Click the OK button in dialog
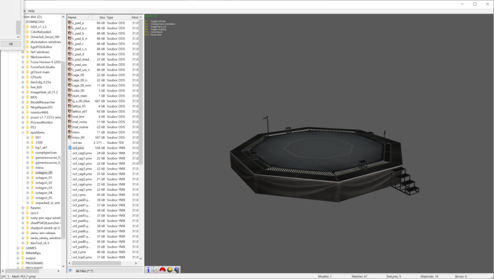The image size is (494, 279). click(11, 44)
